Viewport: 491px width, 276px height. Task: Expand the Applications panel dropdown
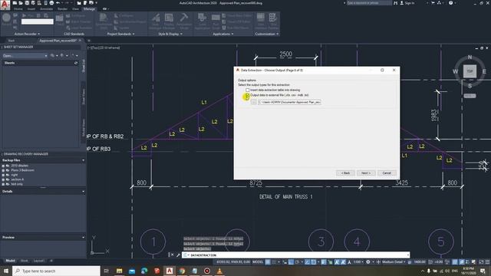point(232,34)
